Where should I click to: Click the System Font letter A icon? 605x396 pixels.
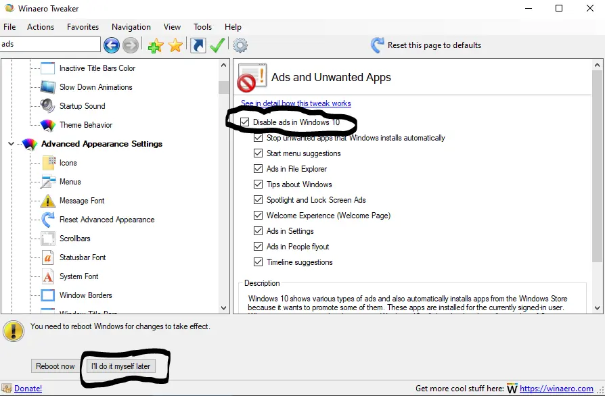pyautogui.click(x=47, y=276)
